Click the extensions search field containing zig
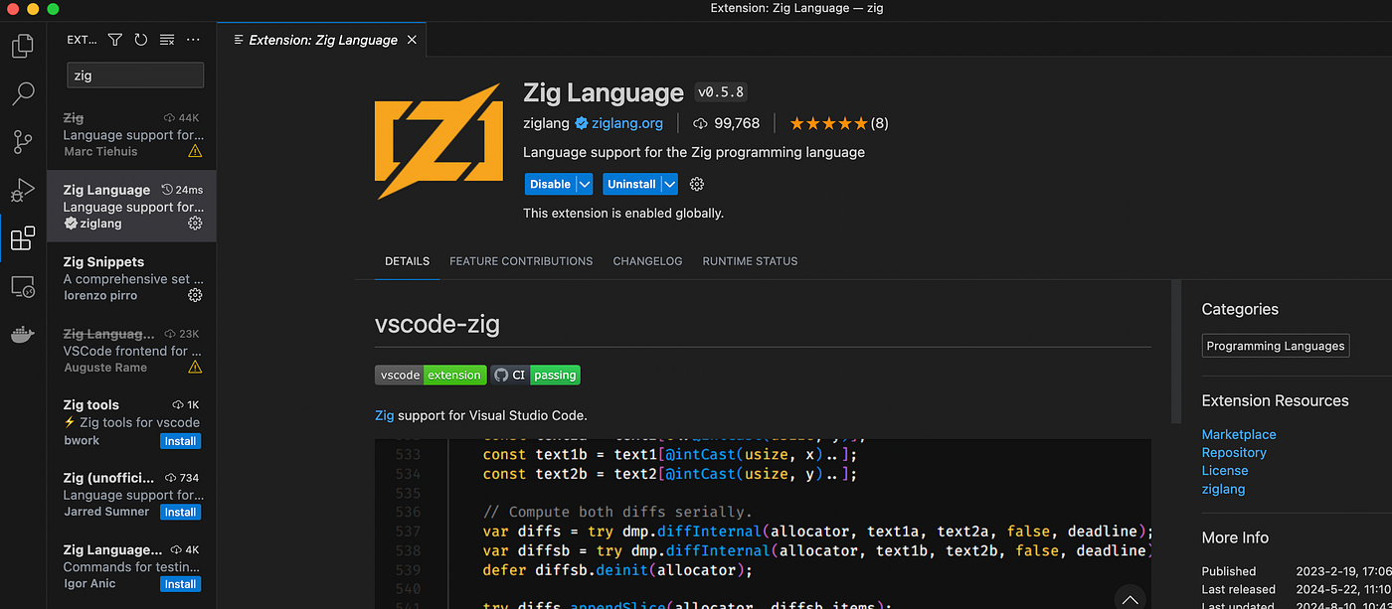Screen dimensions: 1392x609 coord(135,76)
